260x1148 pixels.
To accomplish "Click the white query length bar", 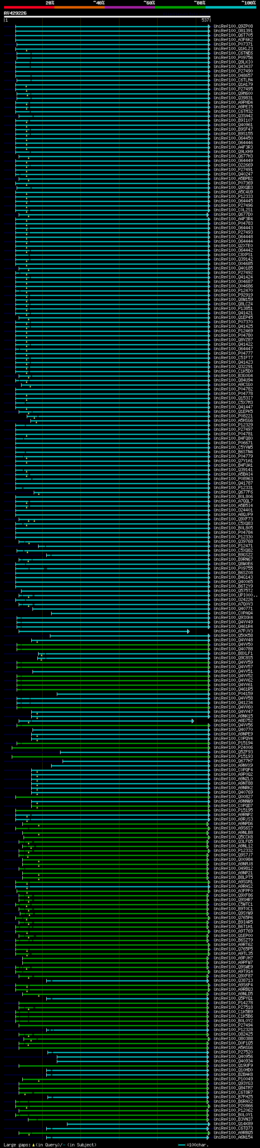I will (107, 16).
